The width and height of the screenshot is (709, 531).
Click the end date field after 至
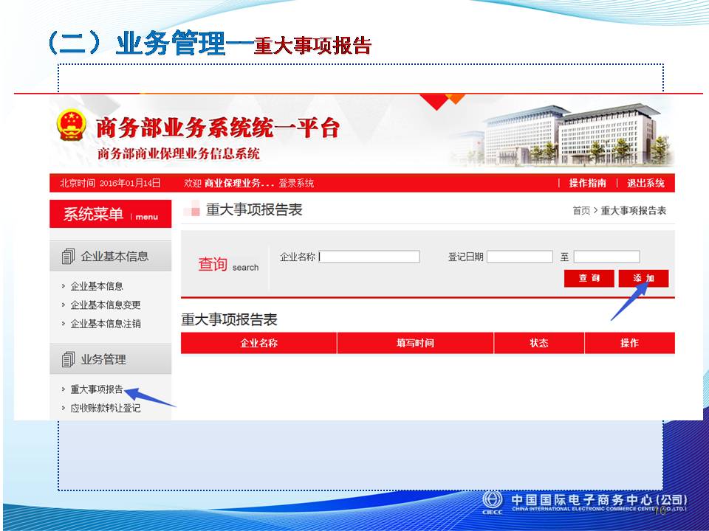pos(606,257)
